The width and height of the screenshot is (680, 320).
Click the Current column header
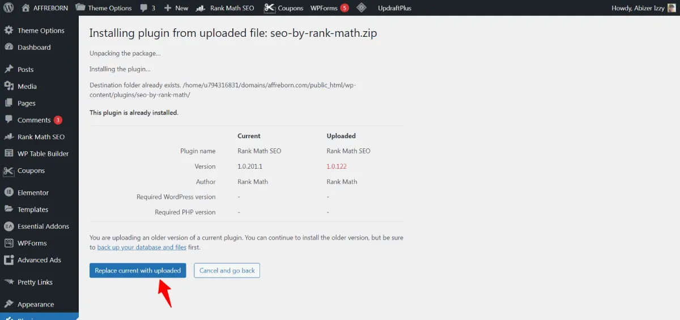(x=249, y=136)
